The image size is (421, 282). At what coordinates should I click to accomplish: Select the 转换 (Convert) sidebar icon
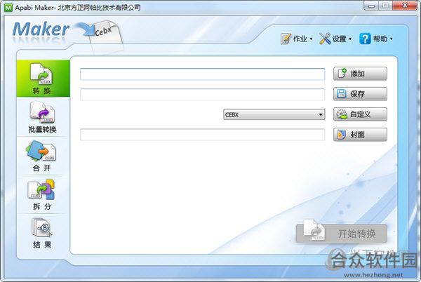43,79
